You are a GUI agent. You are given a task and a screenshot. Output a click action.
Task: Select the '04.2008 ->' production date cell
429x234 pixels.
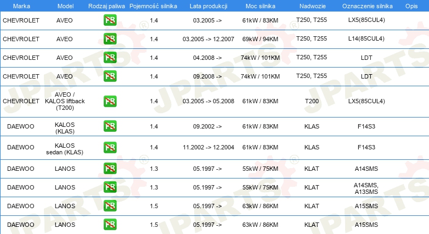(x=207, y=58)
